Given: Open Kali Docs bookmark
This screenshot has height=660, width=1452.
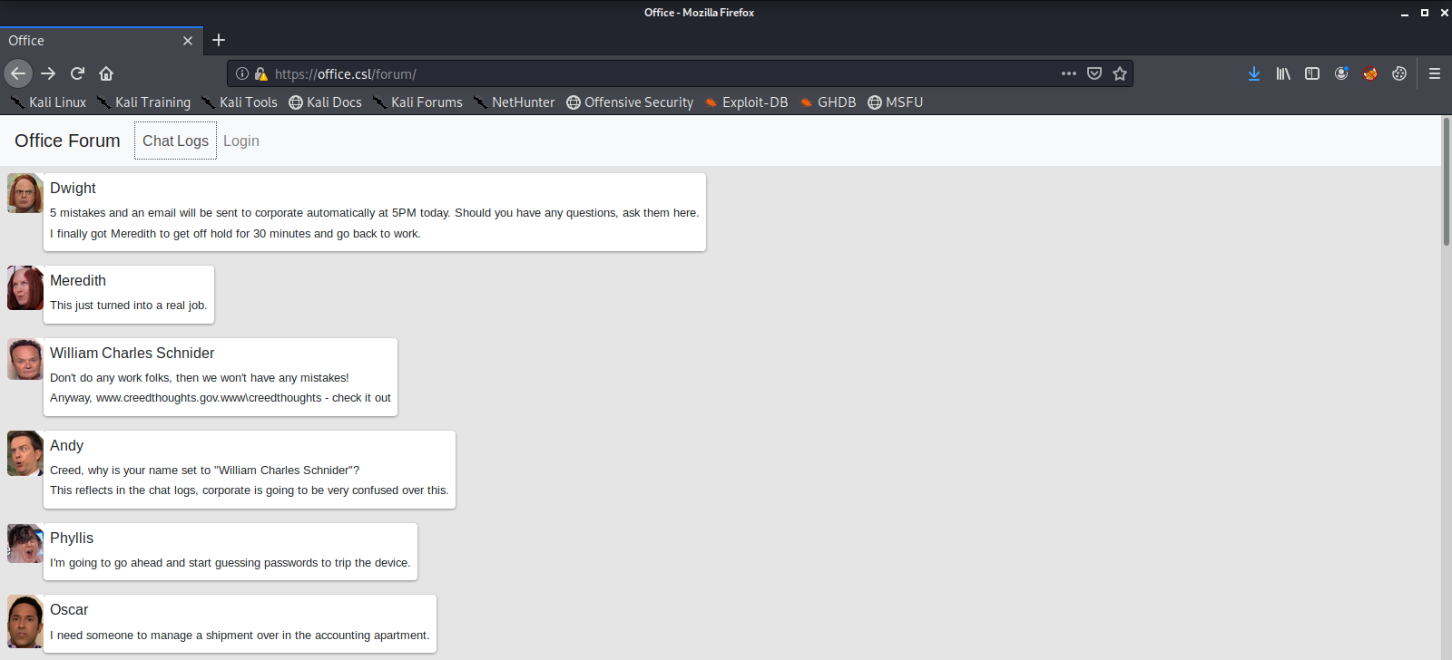Looking at the screenshot, I should [x=325, y=102].
